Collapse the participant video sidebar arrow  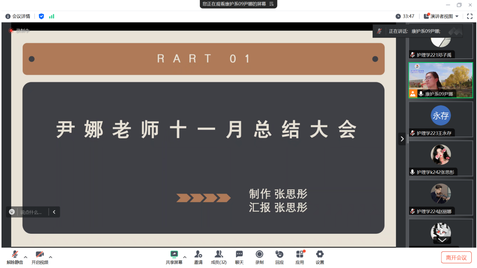pyautogui.click(x=402, y=139)
